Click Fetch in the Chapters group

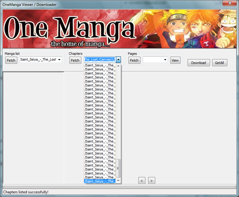click(75, 60)
